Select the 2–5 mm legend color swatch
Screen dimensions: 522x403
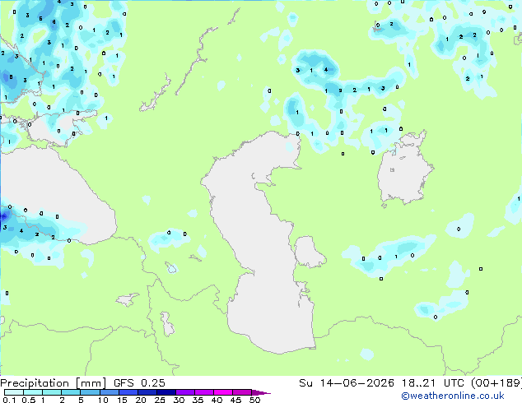[71, 392]
